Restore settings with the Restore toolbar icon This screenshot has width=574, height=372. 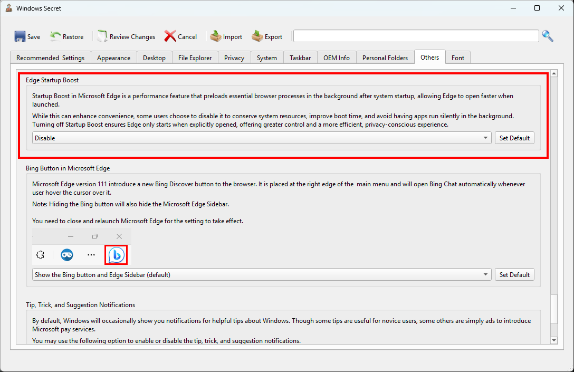(x=55, y=36)
